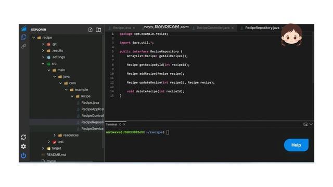Viewport: 333px width, 187px height.
Task: Click the getAllRecipes method line
Action: 157,56
